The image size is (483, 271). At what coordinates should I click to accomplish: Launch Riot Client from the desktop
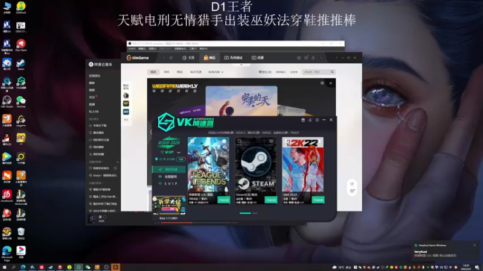pyautogui.click(x=21, y=45)
